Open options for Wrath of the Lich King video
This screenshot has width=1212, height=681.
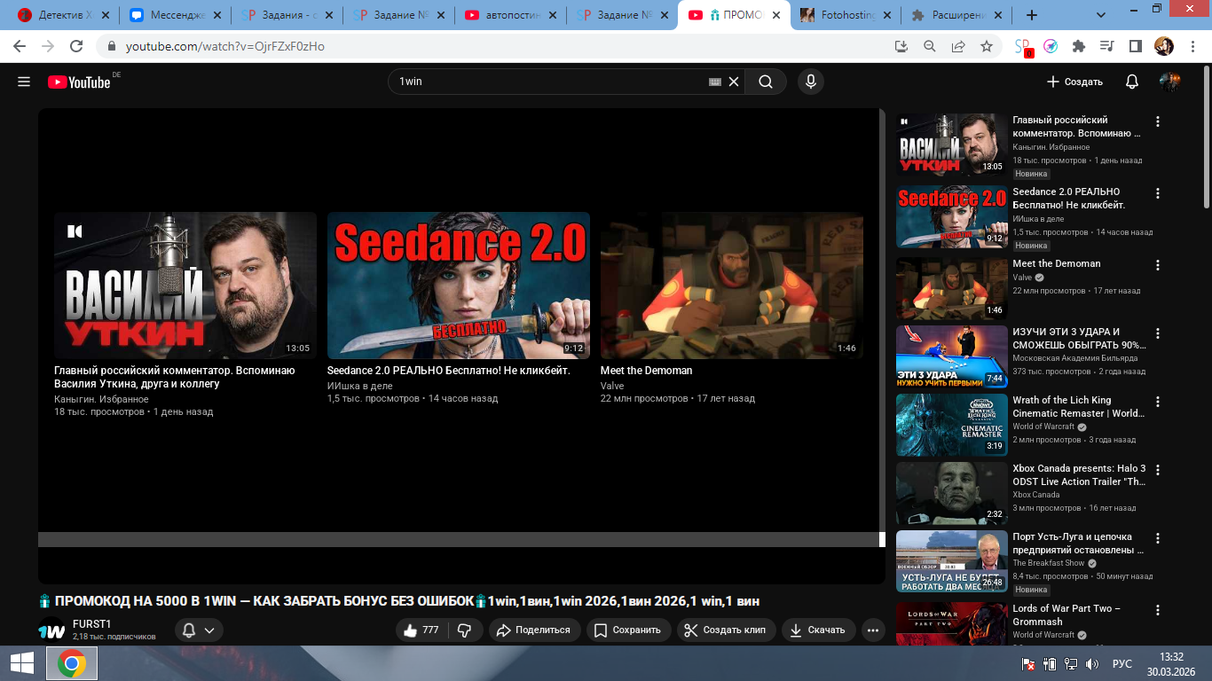pos(1158,401)
